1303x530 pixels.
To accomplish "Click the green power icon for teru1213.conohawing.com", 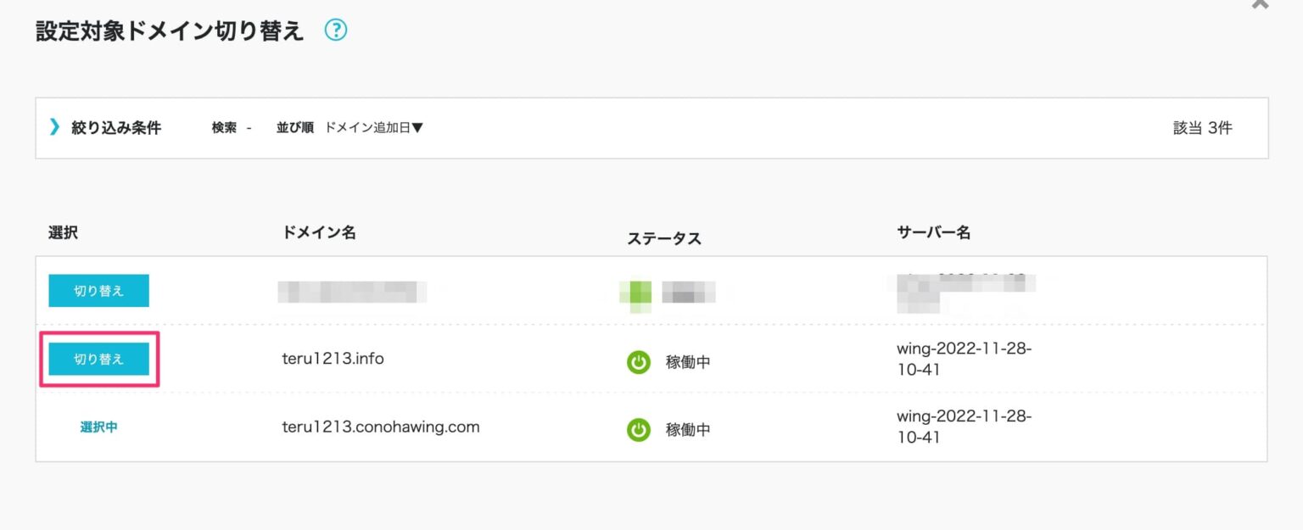I will [638, 430].
